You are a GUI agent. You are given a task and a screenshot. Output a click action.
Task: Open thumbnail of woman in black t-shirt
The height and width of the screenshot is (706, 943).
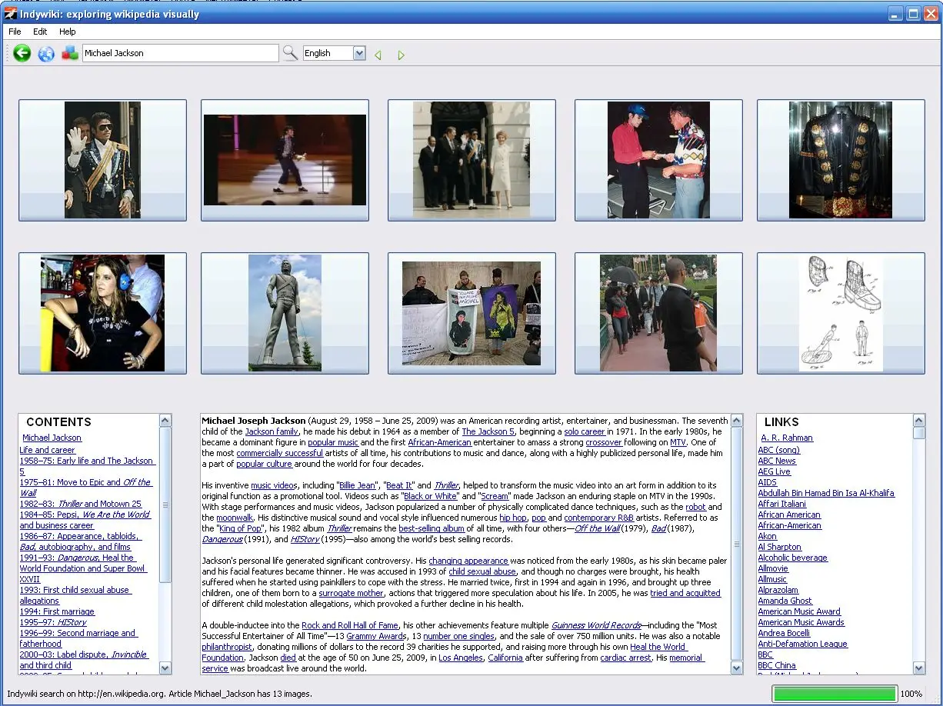pos(102,313)
